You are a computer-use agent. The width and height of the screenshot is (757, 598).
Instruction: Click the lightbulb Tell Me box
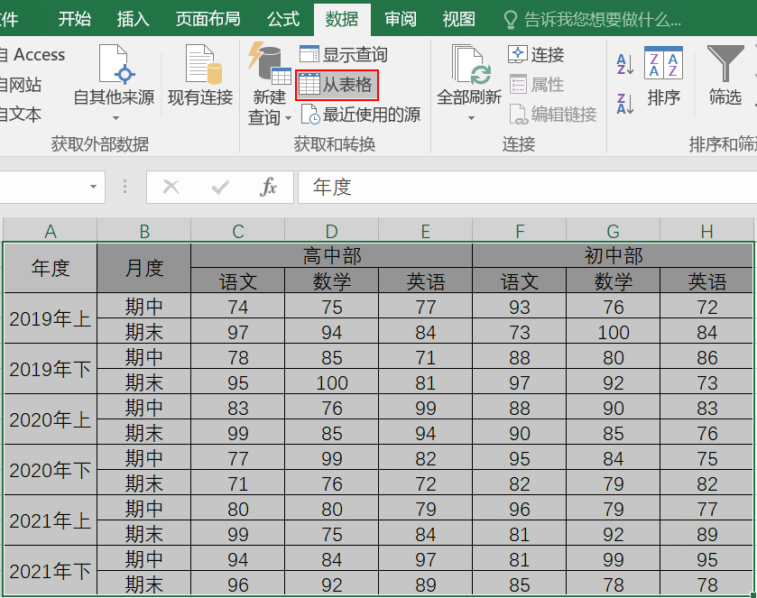click(592, 20)
